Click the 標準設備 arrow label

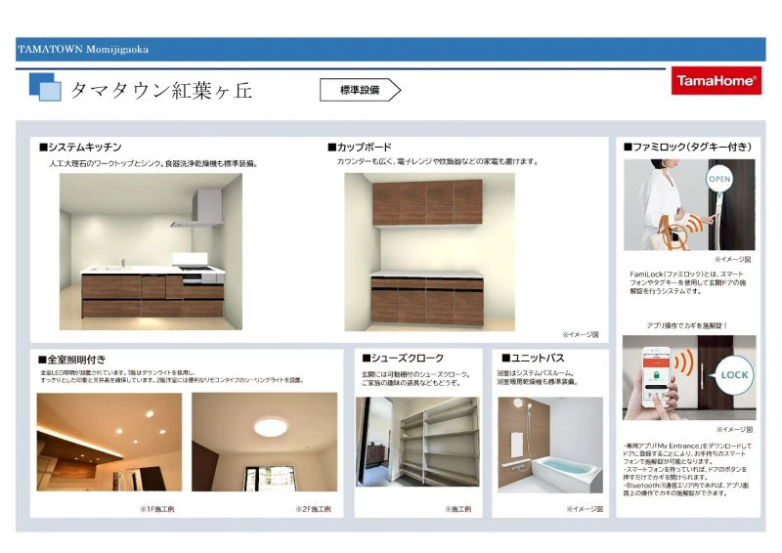pos(360,90)
